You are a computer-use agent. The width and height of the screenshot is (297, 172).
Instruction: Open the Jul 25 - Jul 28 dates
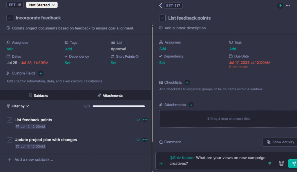pos(28,63)
